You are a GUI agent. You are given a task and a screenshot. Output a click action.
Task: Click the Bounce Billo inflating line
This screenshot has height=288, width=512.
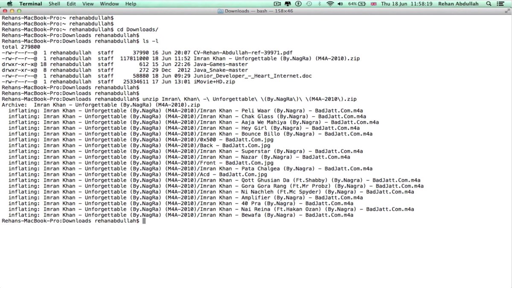pos(190,134)
